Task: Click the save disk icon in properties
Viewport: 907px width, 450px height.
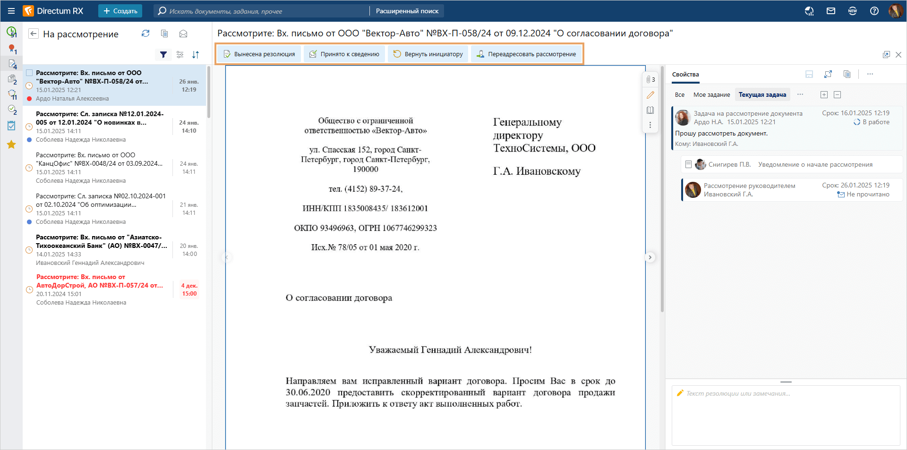Action: [809, 74]
